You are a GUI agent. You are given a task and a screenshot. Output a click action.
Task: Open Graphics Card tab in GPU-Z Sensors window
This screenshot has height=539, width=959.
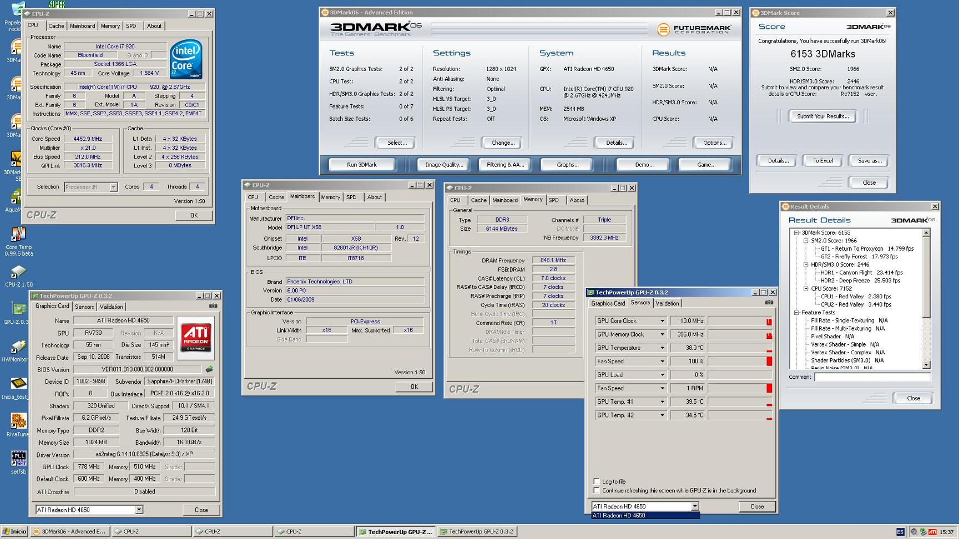pyautogui.click(x=608, y=303)
